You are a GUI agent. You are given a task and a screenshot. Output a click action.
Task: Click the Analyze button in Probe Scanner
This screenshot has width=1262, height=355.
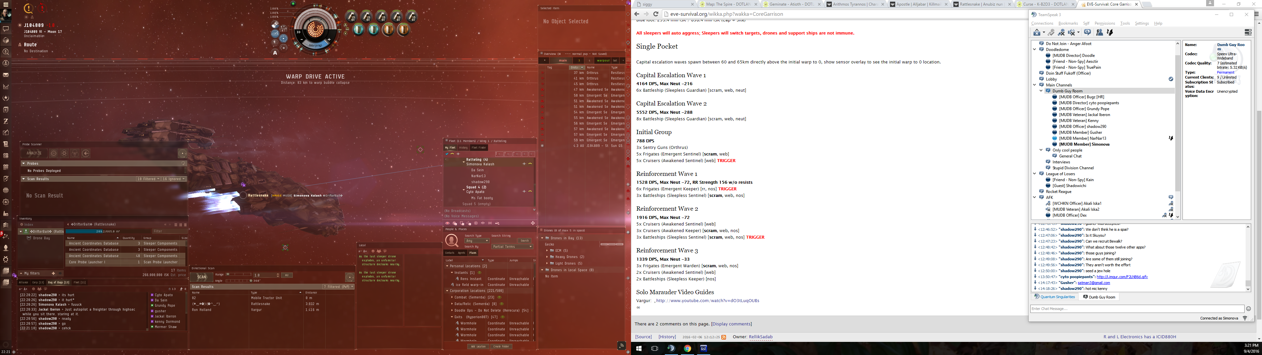pyautogui.click(x=34, y=153)
